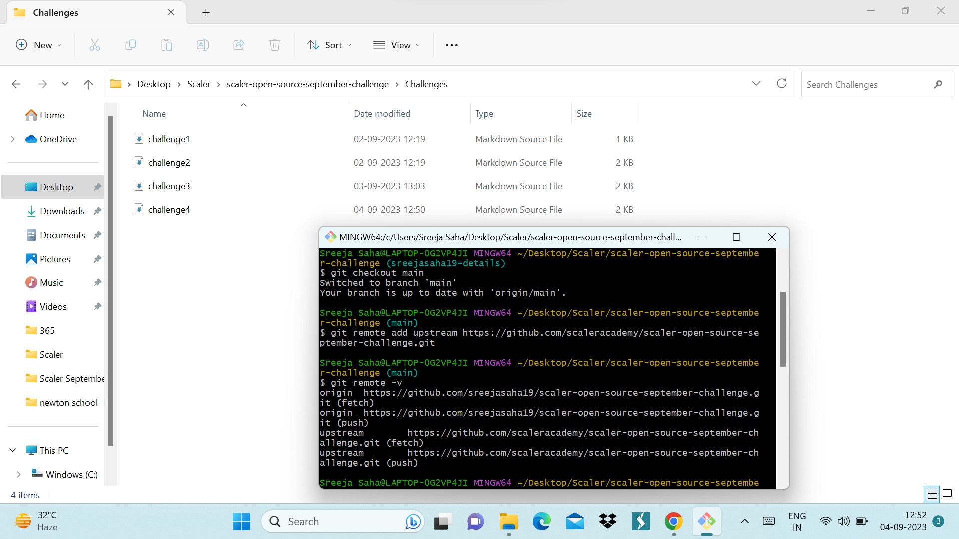This screenshot has height=539, width=959.
Task: Click the New button
Action: [39, 45]
